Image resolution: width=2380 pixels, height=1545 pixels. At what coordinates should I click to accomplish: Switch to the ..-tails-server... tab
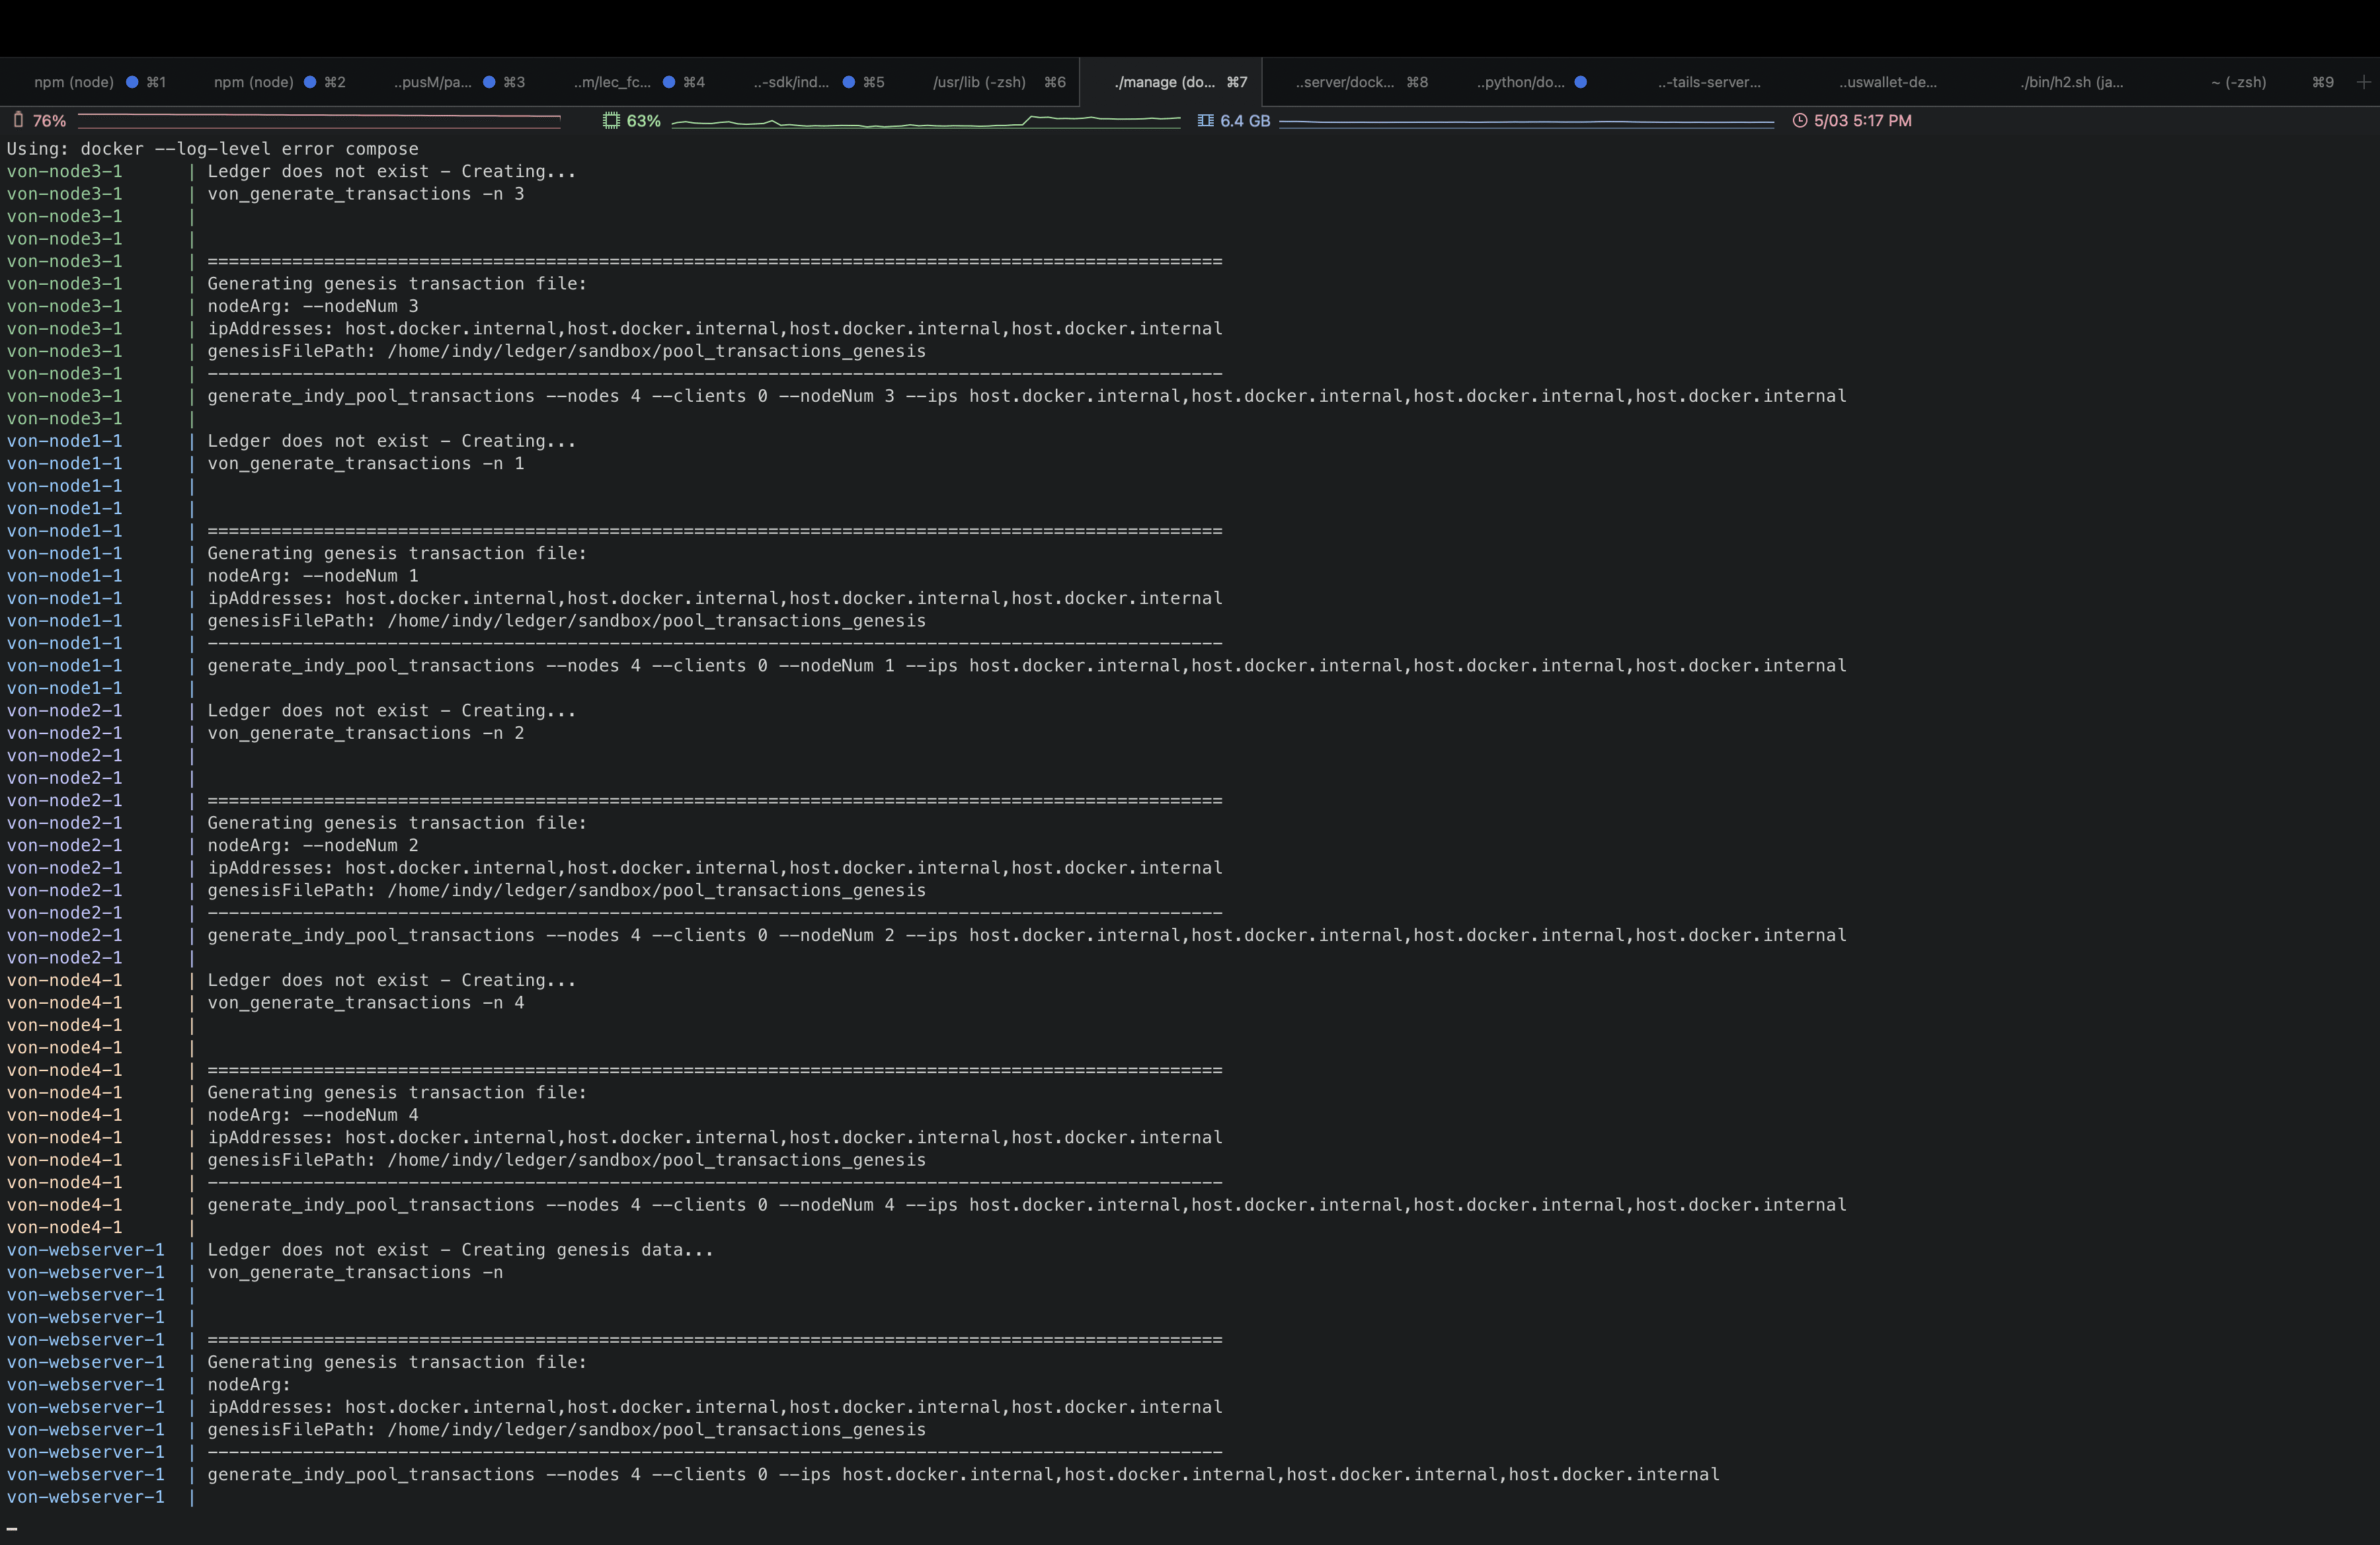[x=1709, y=82]
